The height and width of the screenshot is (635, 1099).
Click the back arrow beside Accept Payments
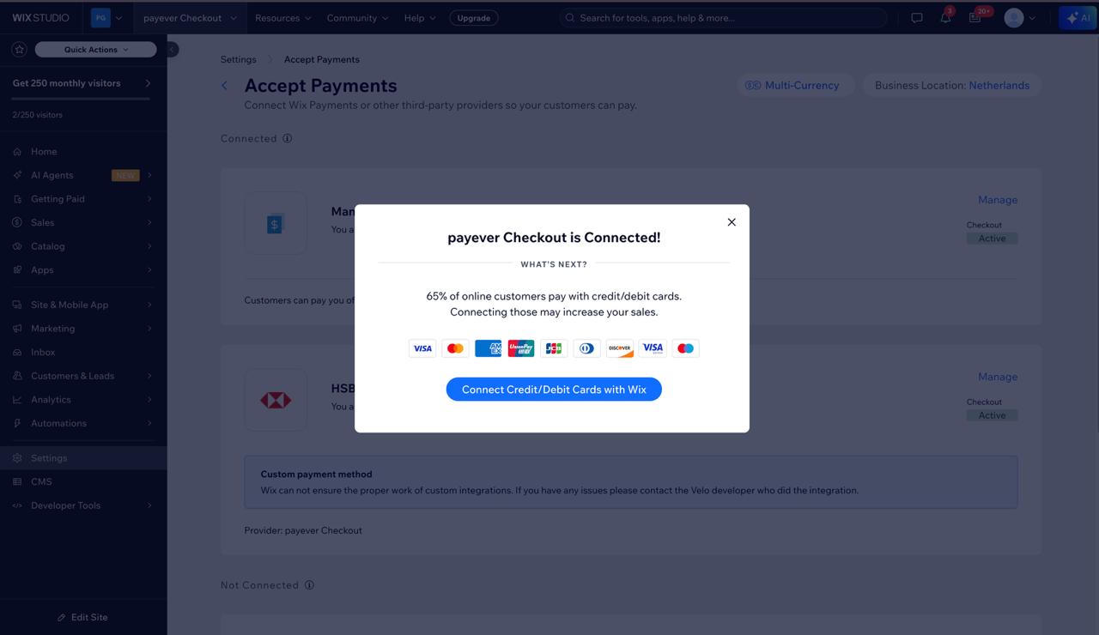pos(225,85)
